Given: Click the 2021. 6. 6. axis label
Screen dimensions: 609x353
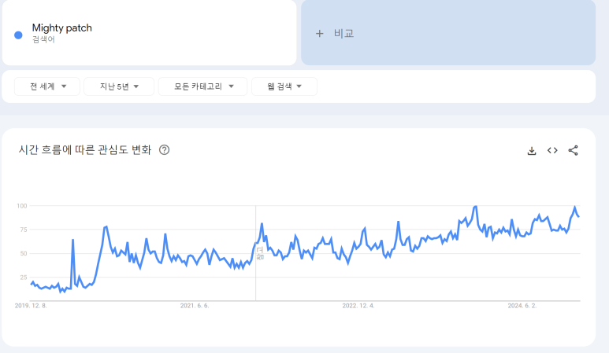Looking at the screenshot, I should [x=195, y=306].
